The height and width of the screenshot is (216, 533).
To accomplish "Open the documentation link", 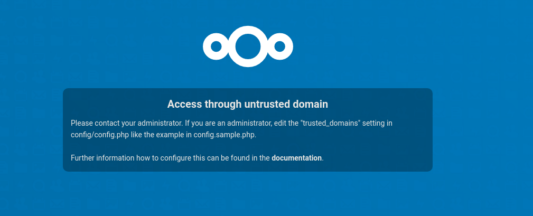I will 296,158.
